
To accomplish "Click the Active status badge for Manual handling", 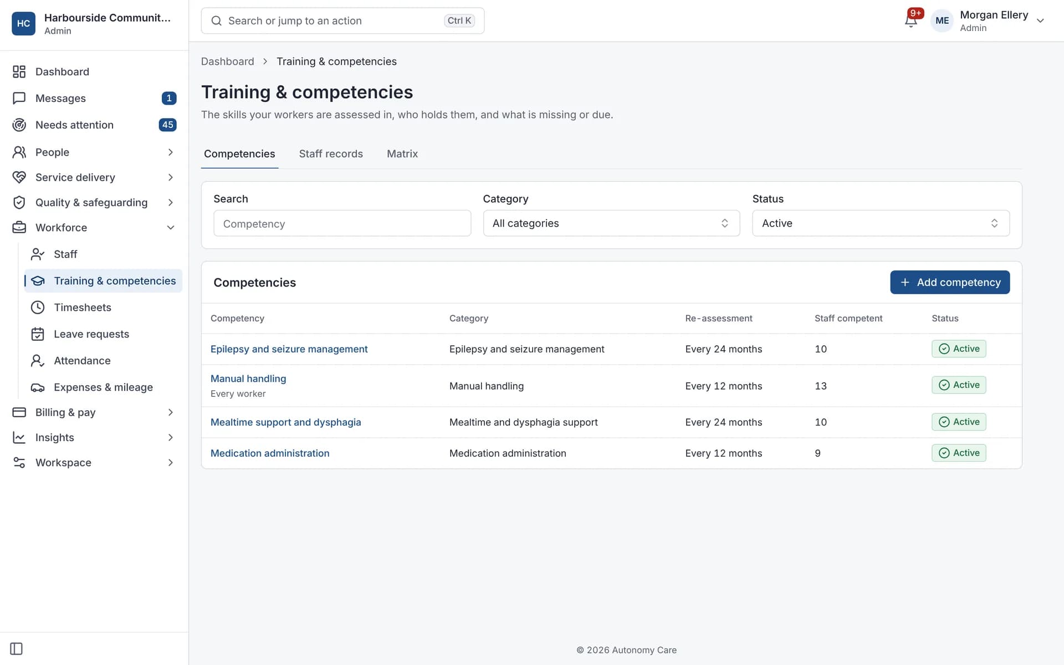I will (959, 385).
